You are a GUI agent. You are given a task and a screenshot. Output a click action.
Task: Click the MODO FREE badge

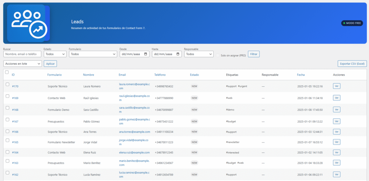point(352,23)
